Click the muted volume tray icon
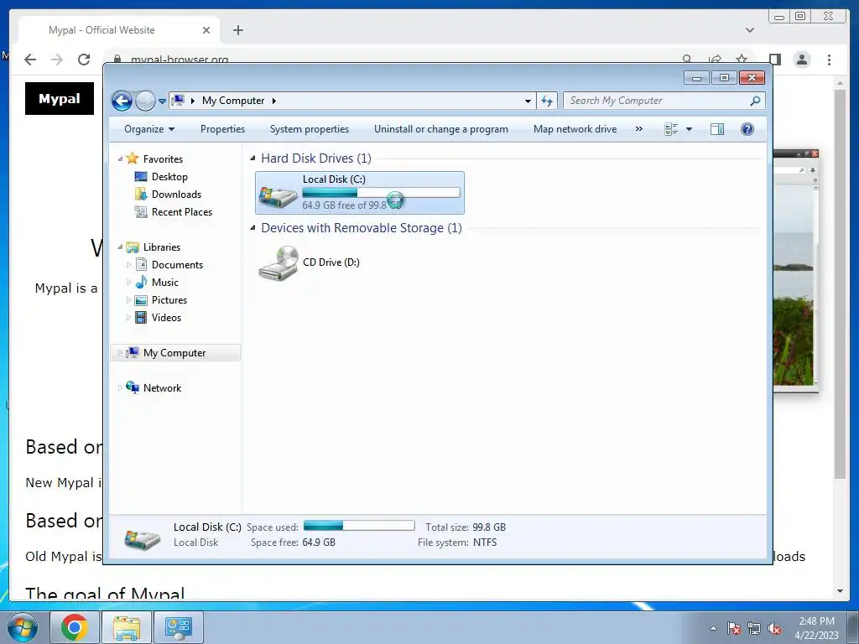The image size is (859, 644). click(774, 628)
